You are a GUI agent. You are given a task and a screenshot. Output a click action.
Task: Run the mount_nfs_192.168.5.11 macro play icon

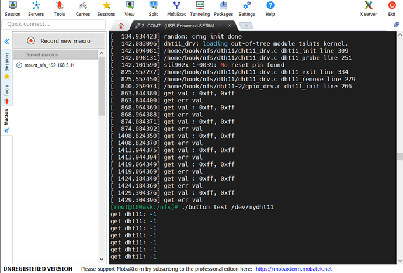coord(19,65)
